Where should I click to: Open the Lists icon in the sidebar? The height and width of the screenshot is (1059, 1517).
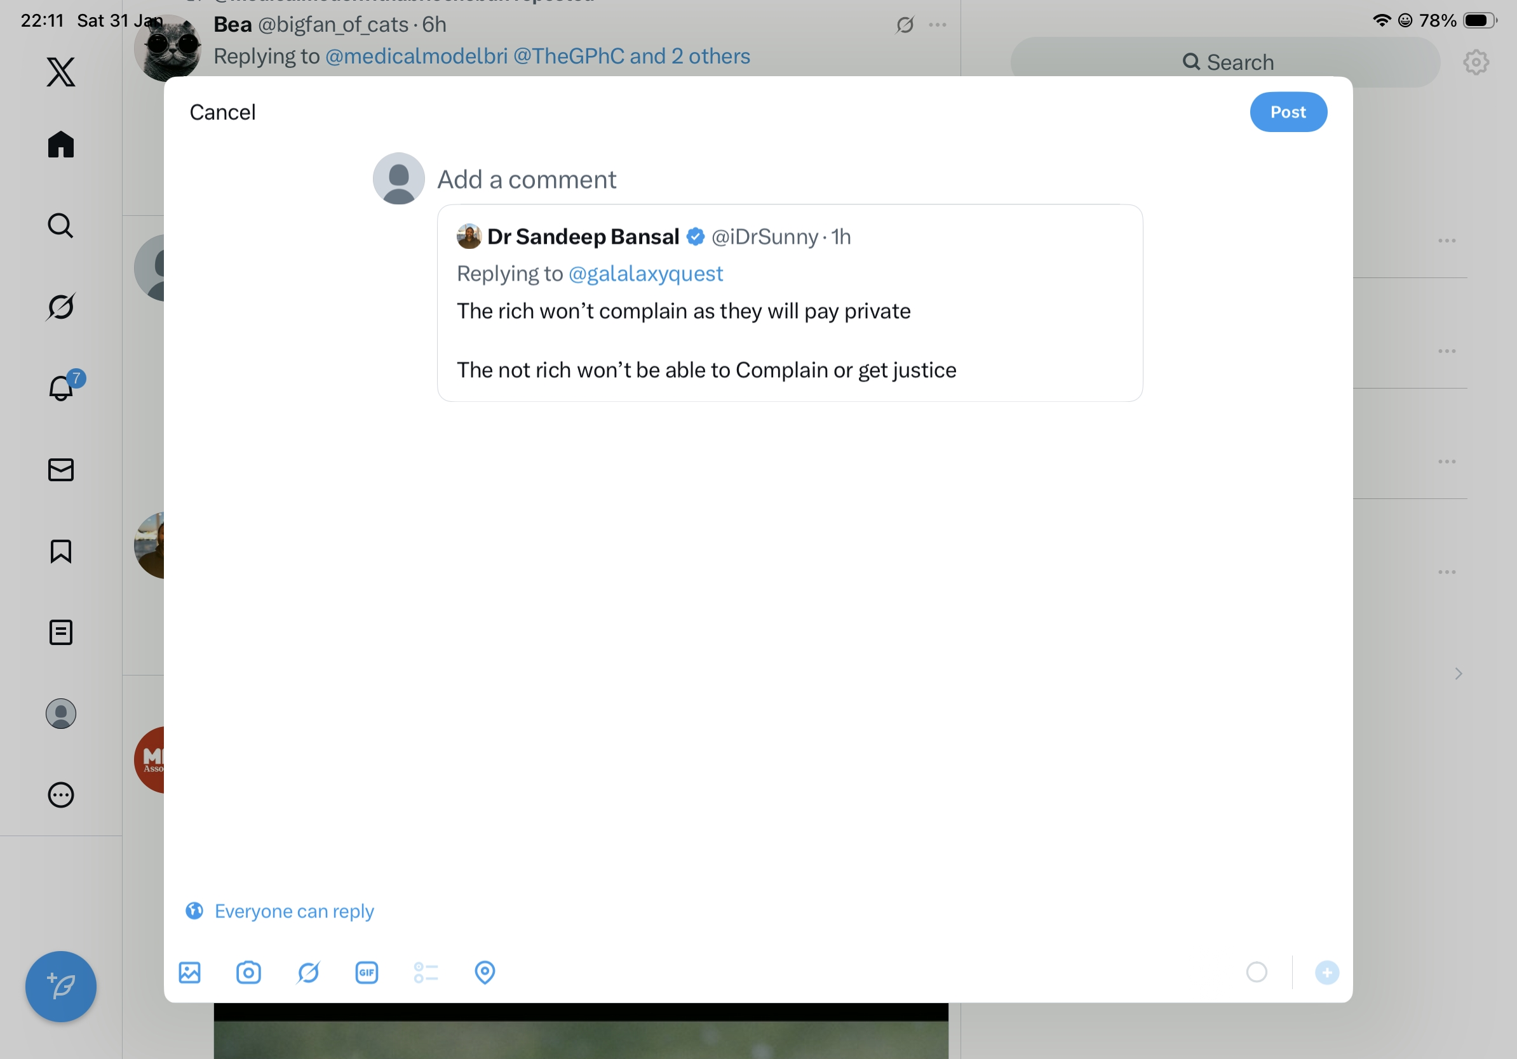[61, 632]
